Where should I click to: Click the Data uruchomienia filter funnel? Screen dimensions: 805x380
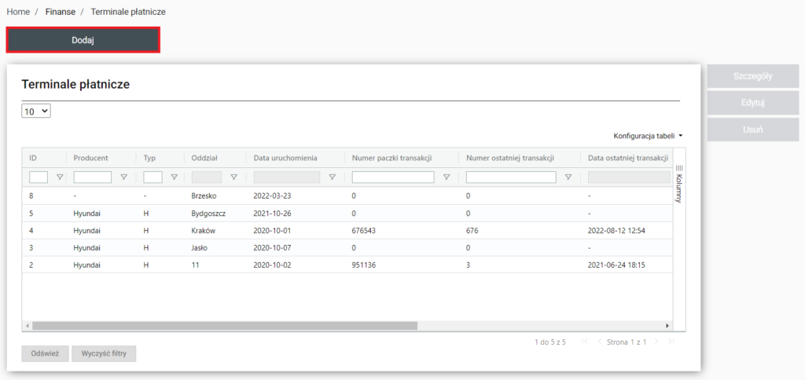coord(332,177)
